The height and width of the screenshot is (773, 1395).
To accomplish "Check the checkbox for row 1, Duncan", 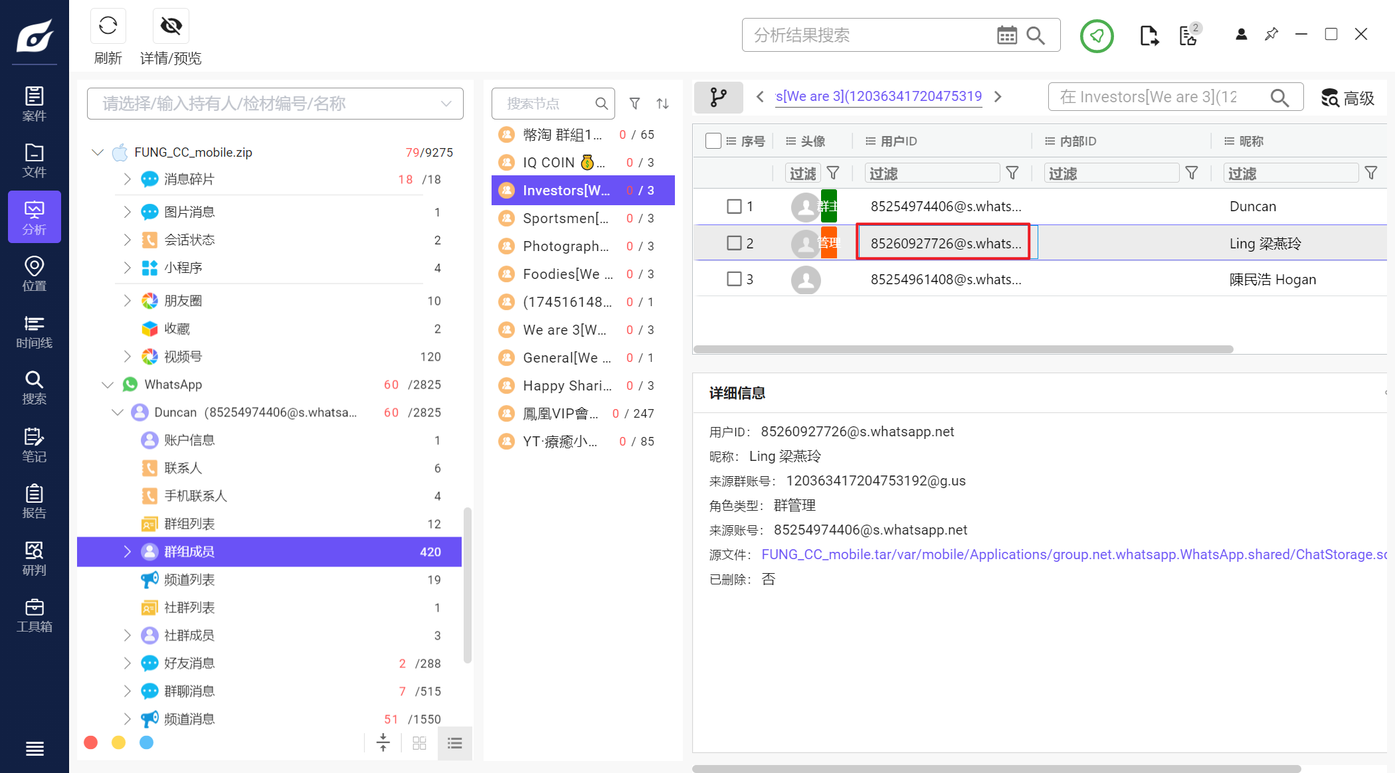I will tap(734, 207).
